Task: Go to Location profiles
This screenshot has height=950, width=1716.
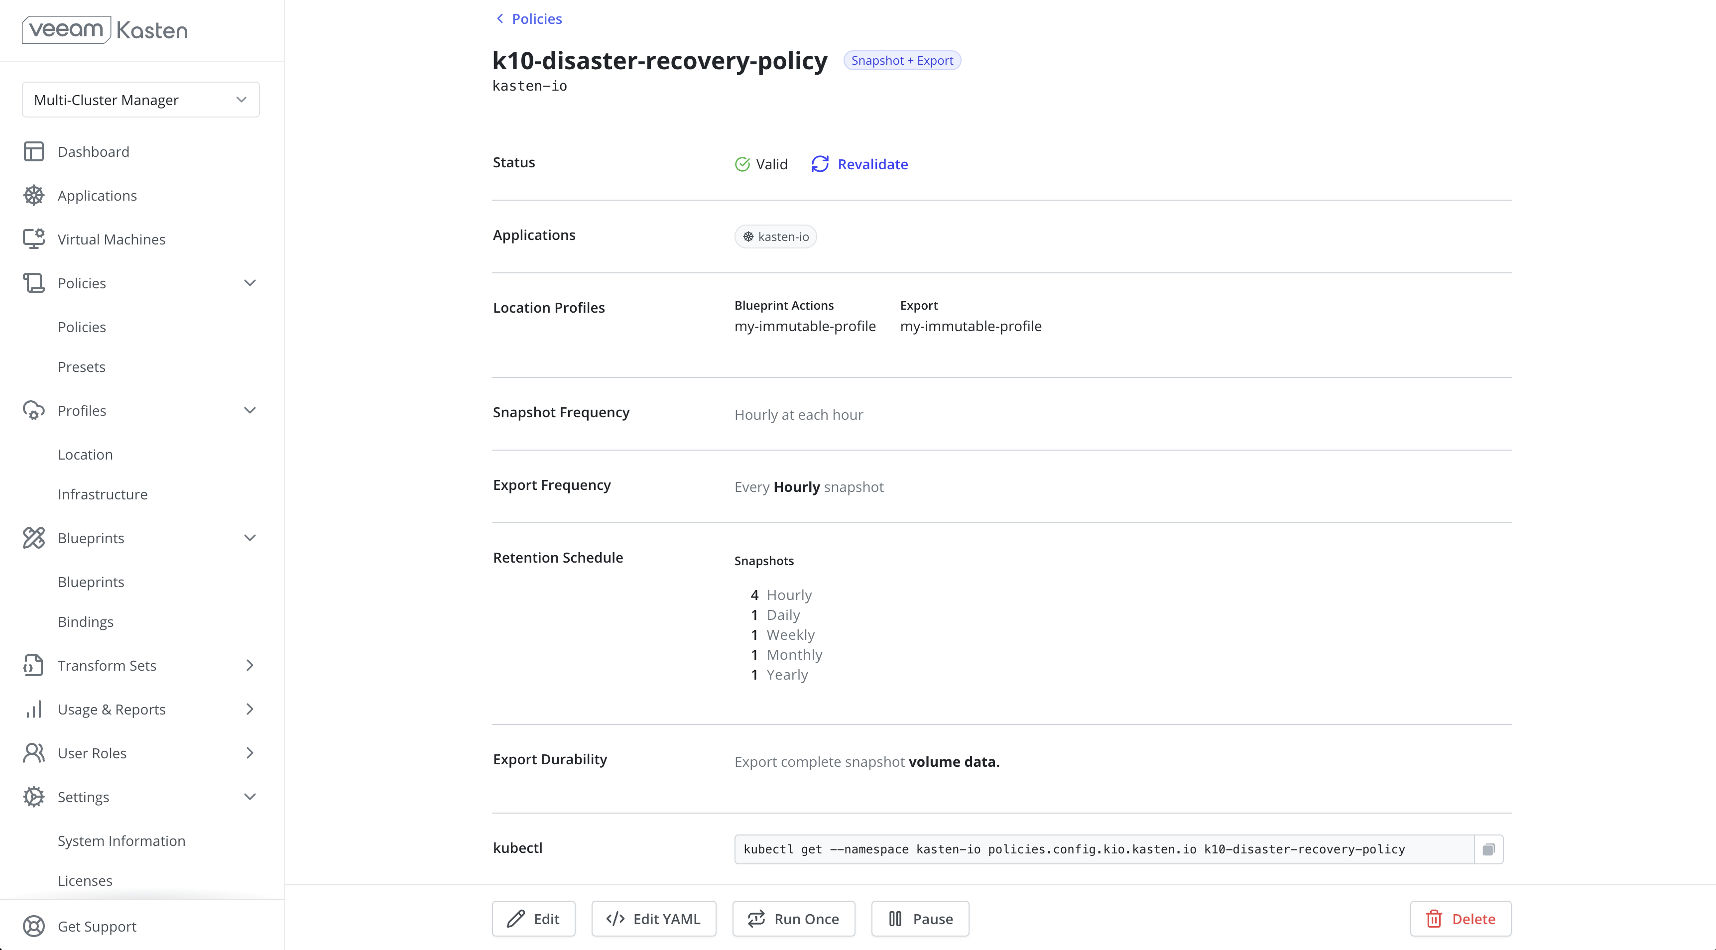Action: [x=85, y=455]
